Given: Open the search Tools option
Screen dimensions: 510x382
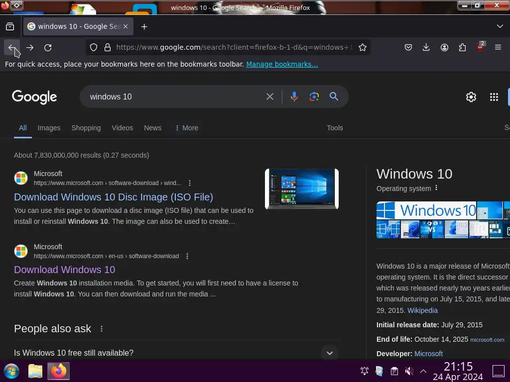Looking at the screenshot, I should pyautogui.click(x=335, y=128).
